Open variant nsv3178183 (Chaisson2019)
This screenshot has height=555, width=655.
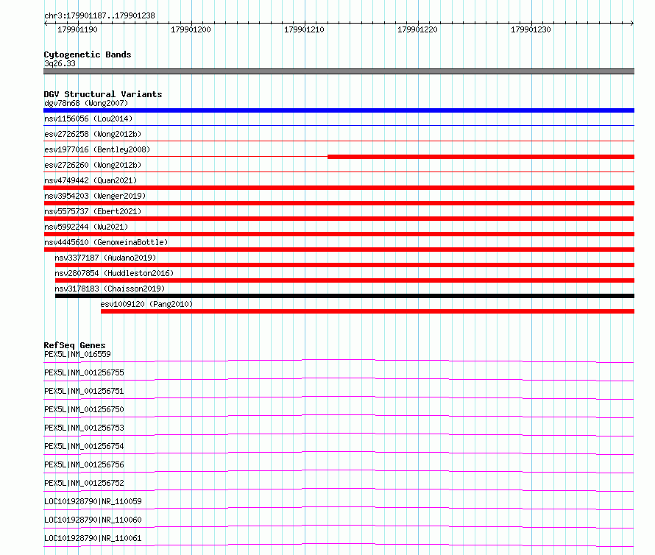pyautogui.click(x=110, y=289)
